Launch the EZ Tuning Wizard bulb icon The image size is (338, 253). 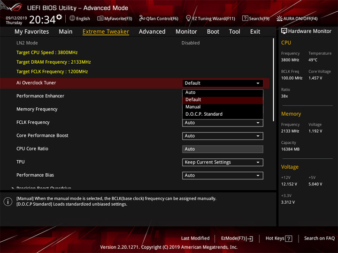[188, 18]
